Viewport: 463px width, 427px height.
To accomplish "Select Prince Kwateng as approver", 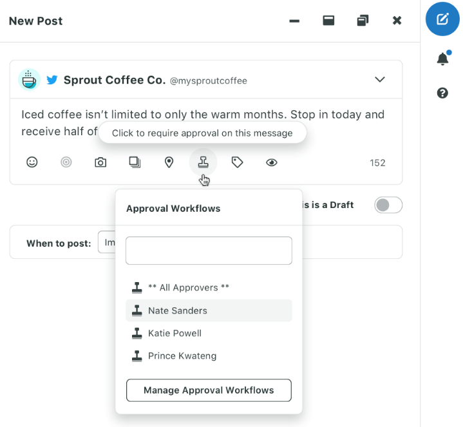I will [x=209, y=356].
